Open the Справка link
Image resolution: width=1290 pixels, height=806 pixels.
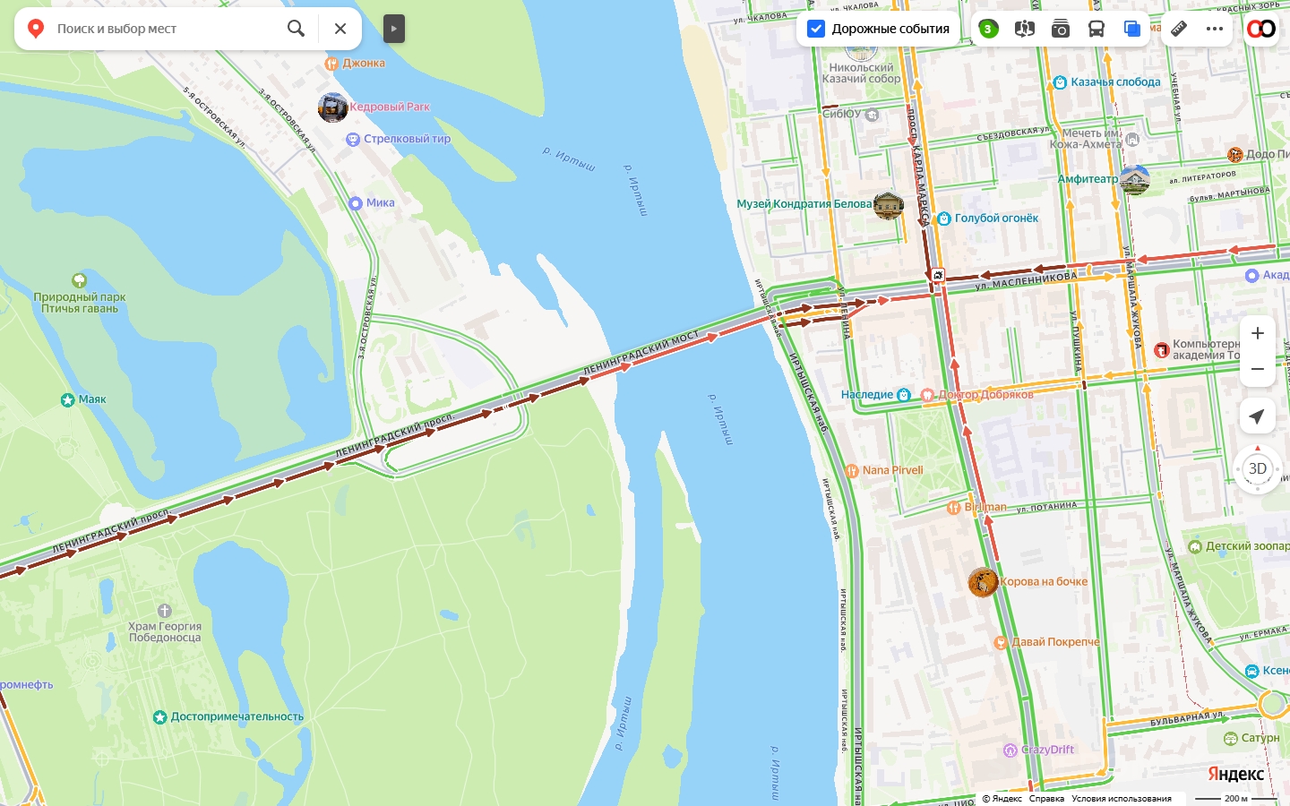click(1046, 799)
